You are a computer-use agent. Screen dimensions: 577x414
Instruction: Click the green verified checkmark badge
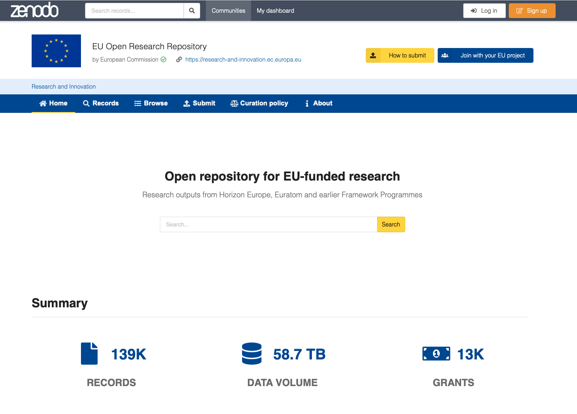[164, 59]
